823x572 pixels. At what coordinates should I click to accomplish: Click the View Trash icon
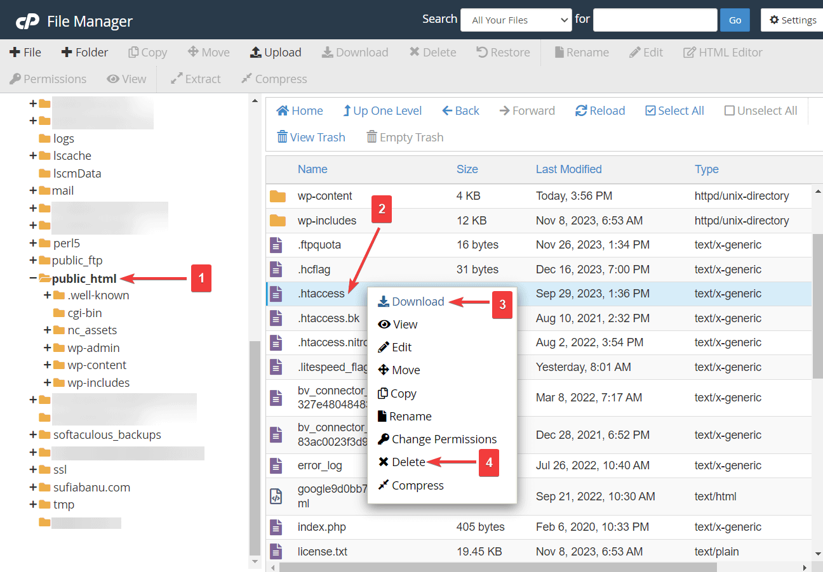tap(311, 137)
